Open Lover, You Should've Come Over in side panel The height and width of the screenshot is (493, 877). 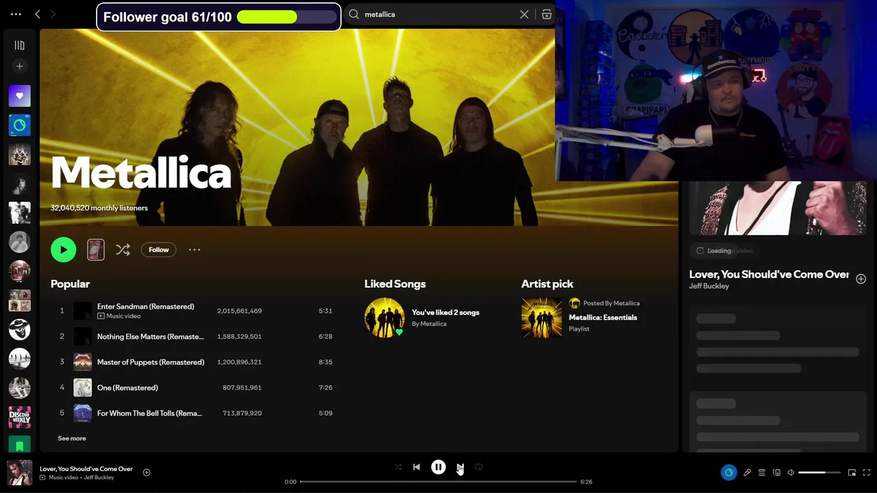[x=769, y=274]
